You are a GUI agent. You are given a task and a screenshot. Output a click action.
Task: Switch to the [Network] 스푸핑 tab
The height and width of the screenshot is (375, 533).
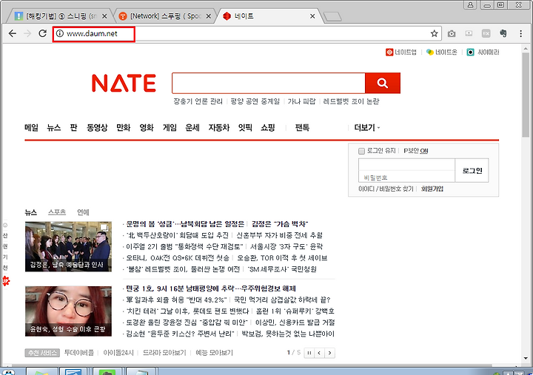(x=166, y=16)
